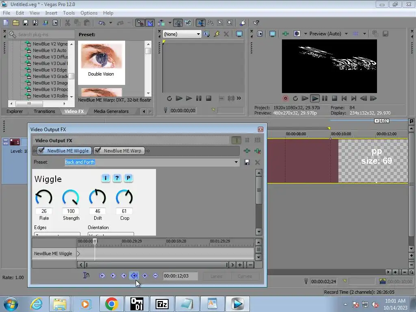This screenshot has width=416, height=312.
Task: Open the preview overlays dropdown arrow
Action: [x=364, y=34]
